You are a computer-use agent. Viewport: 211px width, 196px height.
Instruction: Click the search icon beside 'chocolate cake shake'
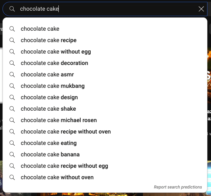point(12,109)
